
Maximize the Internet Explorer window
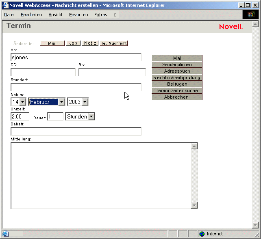pyautogui.click(x=248, y=5)
